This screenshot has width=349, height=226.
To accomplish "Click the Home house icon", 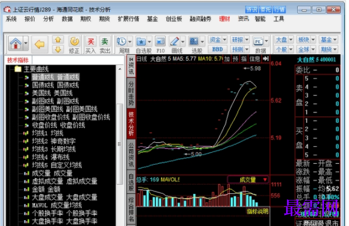I will tap(16, 43).
